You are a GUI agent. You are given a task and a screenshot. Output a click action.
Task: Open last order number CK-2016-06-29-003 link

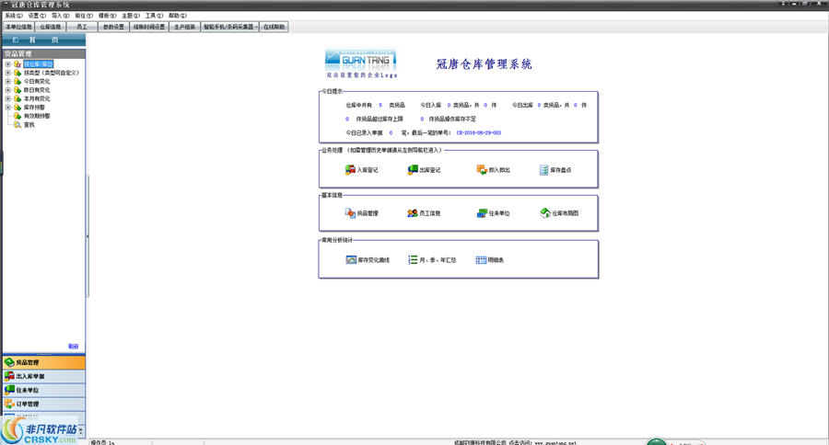coord(478,133)
